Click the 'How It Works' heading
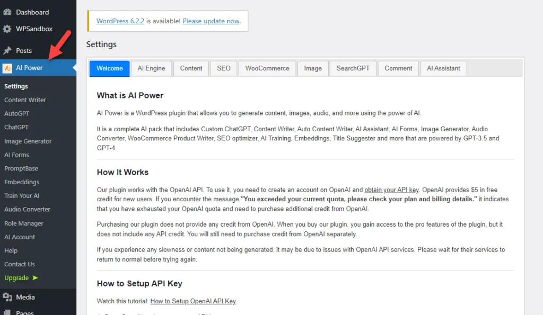The width and height of the screenshot is (543, 315). (122, 172)
